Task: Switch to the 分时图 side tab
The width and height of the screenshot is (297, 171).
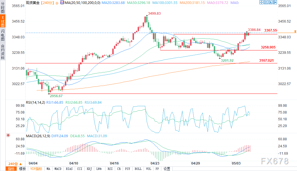Action: click(x=3, y=8)
